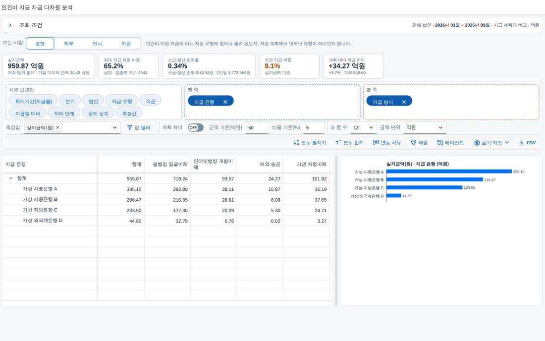The height and width of the screenshot is (341, 545).
Task: Switch to the 재무 viewer tab
Action: click(x=68, y=44)
